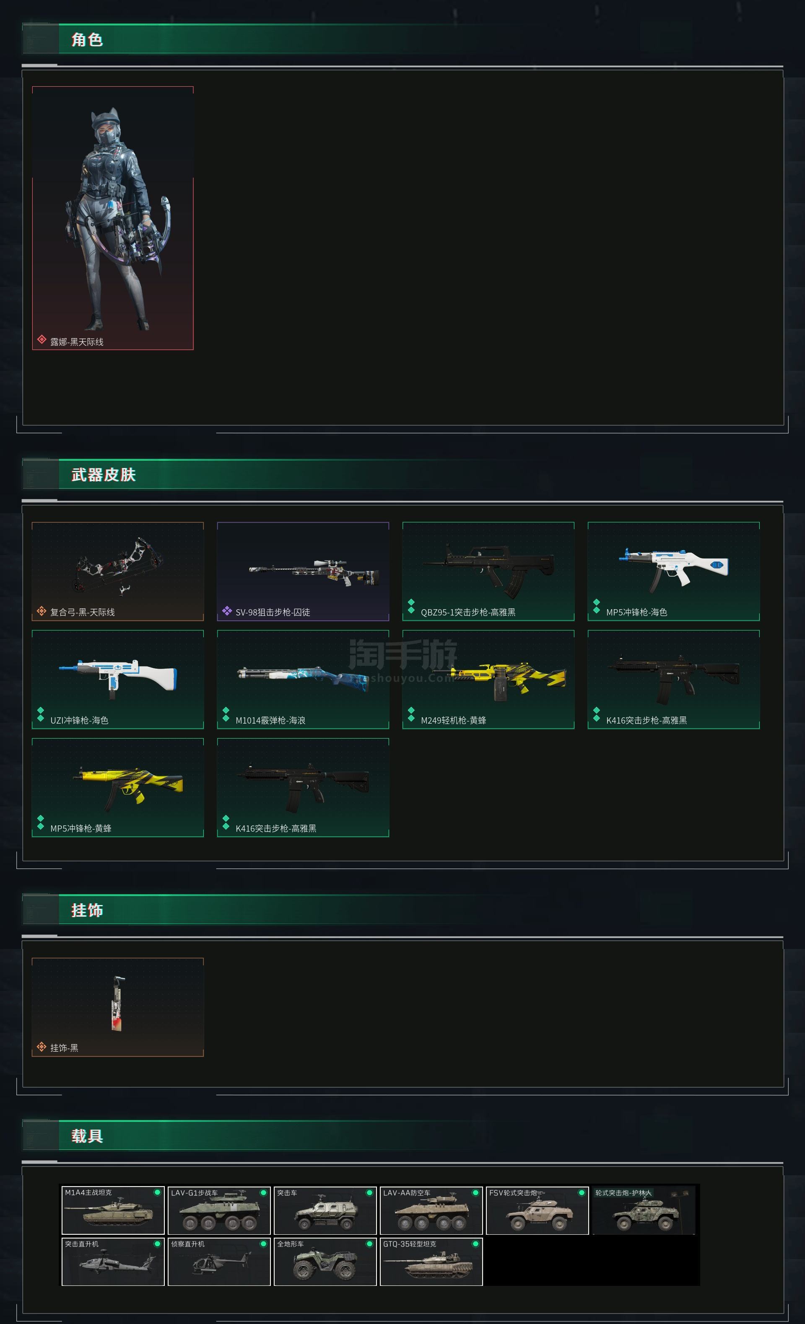Open the 角色 section header
The height and width of the screenshot is (1324, 805).
click(x=86, y=39)
